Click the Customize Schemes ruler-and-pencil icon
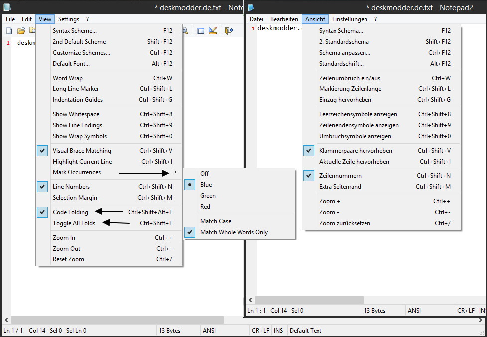Viewport: 487px width, 337px height. [x=213, y=31]
